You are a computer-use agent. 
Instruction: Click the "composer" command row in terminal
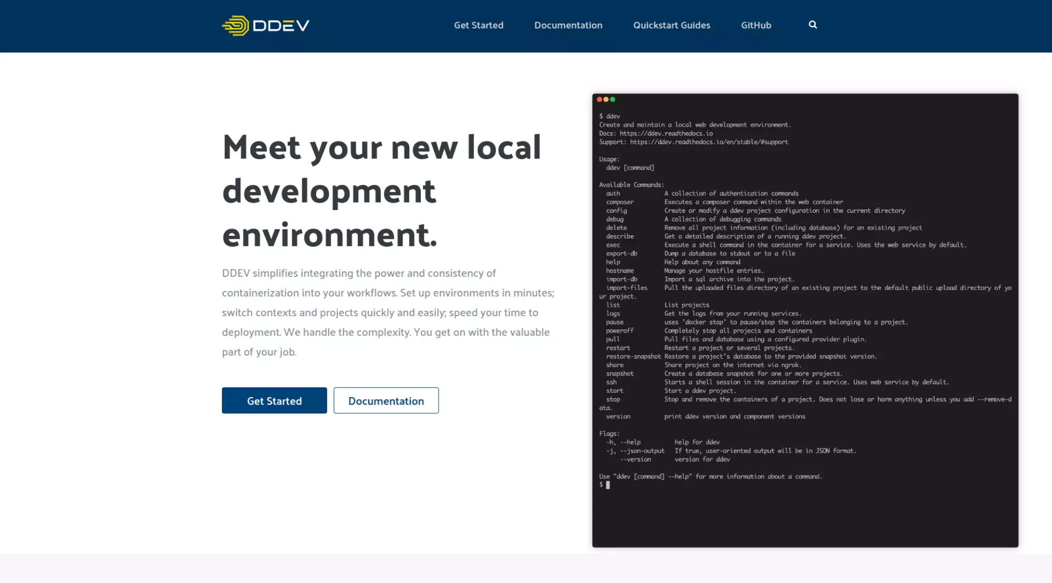pos(724,202)
